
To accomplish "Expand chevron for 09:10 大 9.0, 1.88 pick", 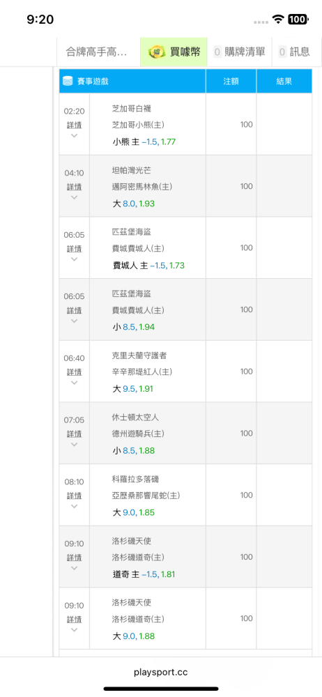I will pos(75,630).
